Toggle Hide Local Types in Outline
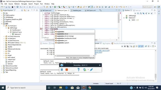Viewport: 161px width, 90px height. (x=151, y=13)
